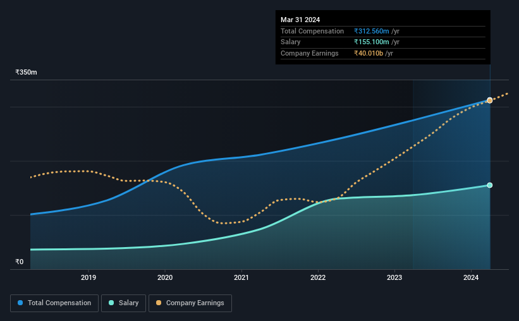The width and height of the screenshot is (519, 321).
Task: Click the Company Earnings label in tooltip
Action: point(310,53)
